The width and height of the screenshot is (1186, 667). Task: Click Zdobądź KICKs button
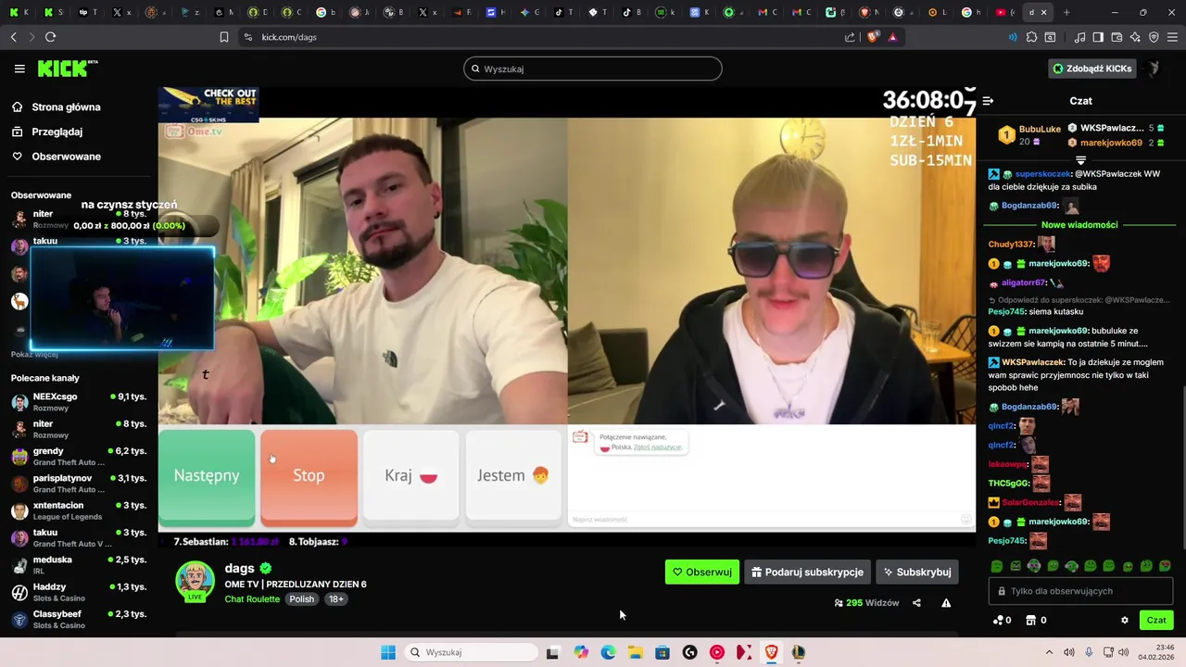1091,69
